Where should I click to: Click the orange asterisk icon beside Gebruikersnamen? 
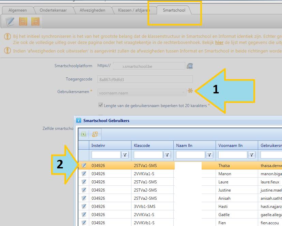pyautogui.click(x=190, y=91)
